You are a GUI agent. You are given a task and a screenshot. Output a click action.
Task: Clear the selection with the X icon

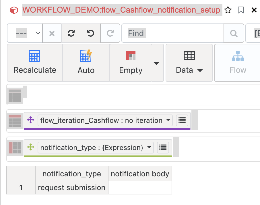click(x=52, y=33)
